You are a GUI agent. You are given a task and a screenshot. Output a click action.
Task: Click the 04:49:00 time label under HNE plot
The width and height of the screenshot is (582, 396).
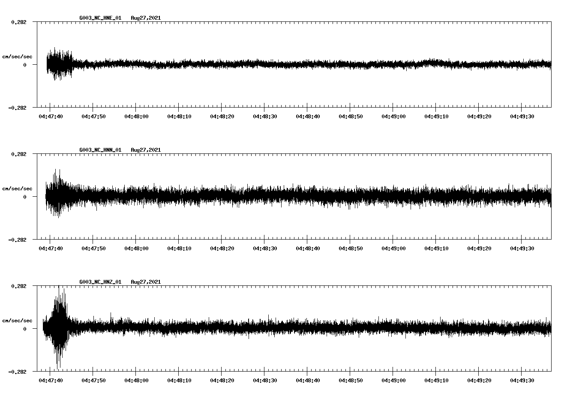click(393, 116)
